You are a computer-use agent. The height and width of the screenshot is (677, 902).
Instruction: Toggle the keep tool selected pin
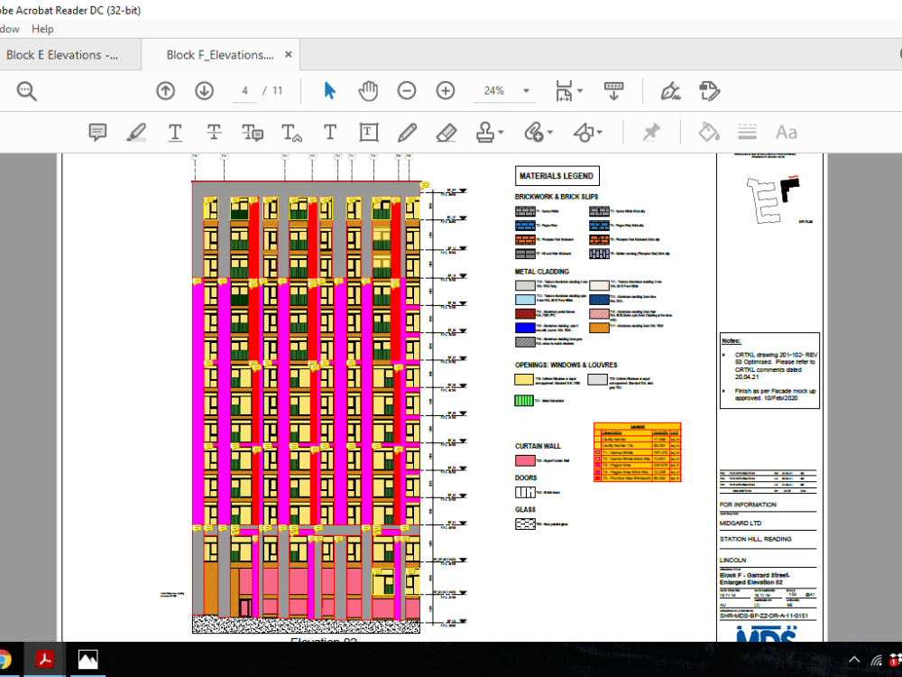click(x=651, y=133)
